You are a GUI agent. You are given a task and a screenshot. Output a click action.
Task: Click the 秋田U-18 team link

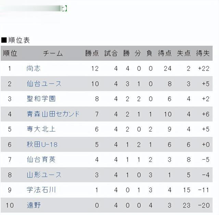42,144
